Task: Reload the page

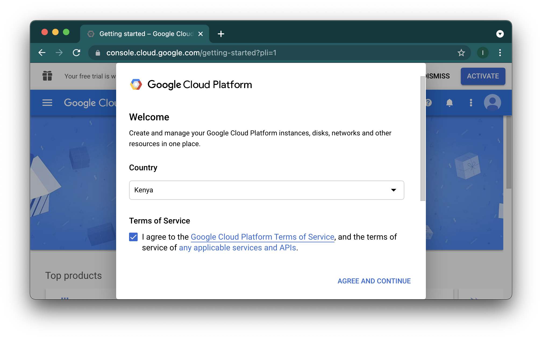Action: (x=77, y=53)
